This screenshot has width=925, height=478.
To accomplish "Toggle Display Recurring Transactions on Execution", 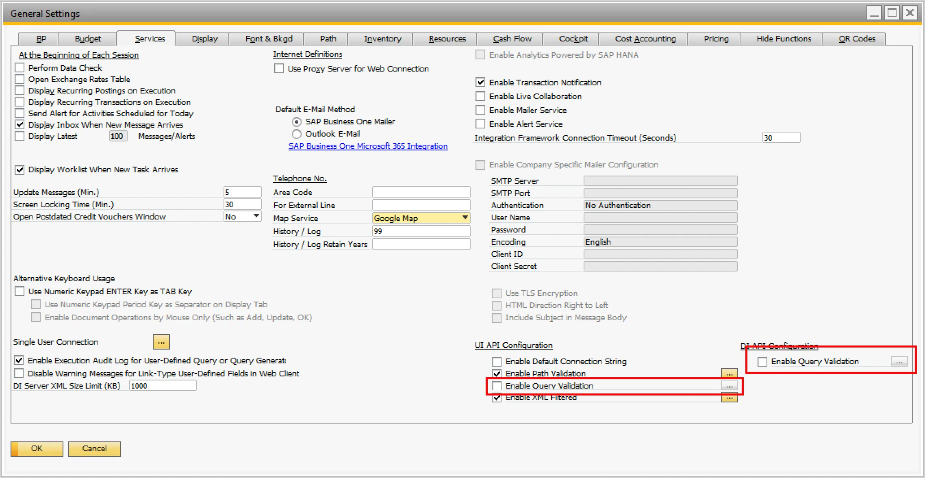I will [20, 102].
